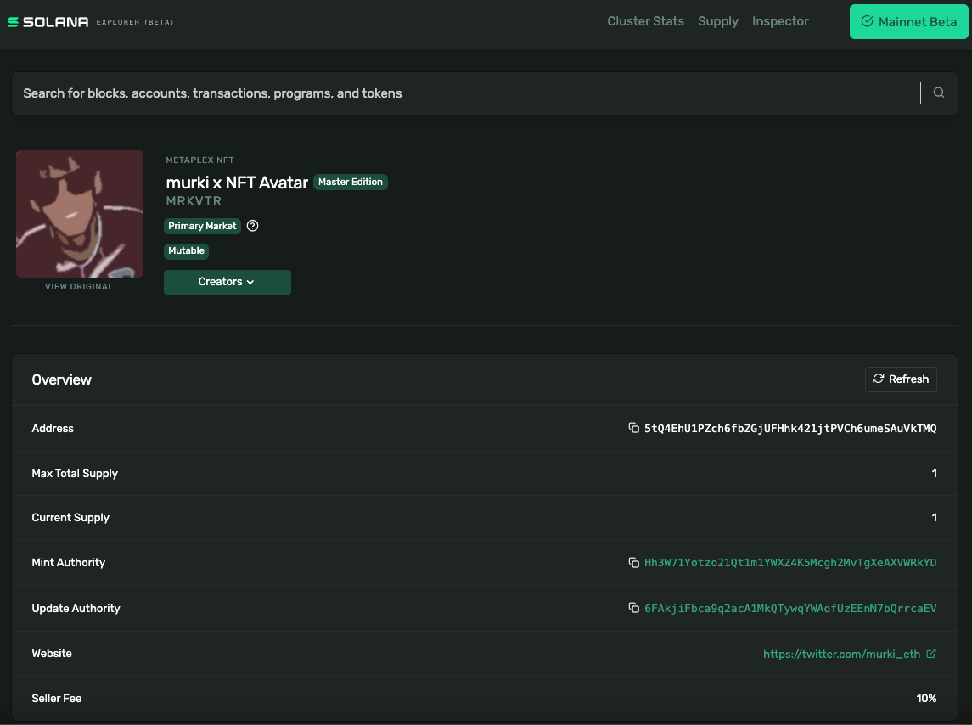The height and width of the screenshot is (725, 972).
Task: Refresh the Overview panel
Action: coord(900,379)
